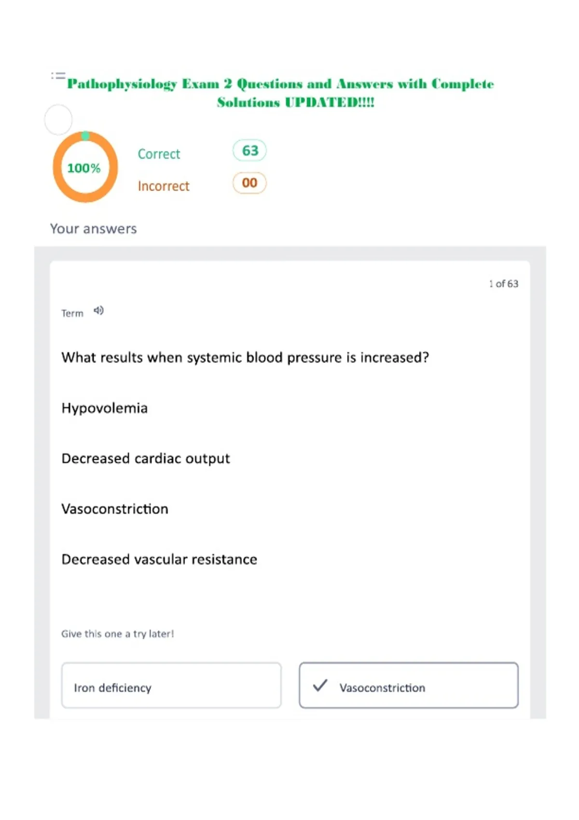
Task: Select the Vasoconstriction answer box
Action: click(409, 685)
